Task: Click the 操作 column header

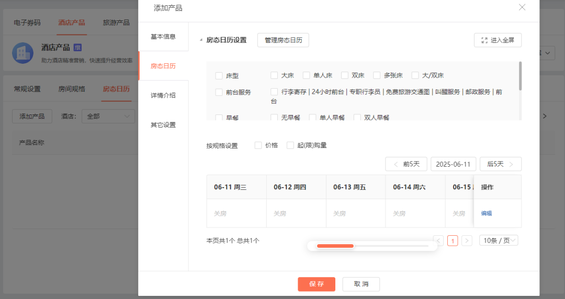Action: point(498,187)
